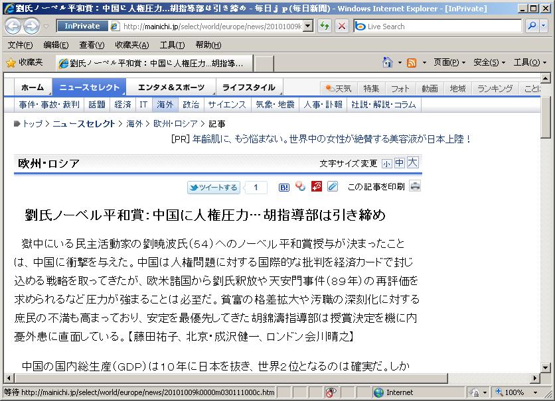Open the 页面(P) dropdown menu
555x401 pixels.
449,62
